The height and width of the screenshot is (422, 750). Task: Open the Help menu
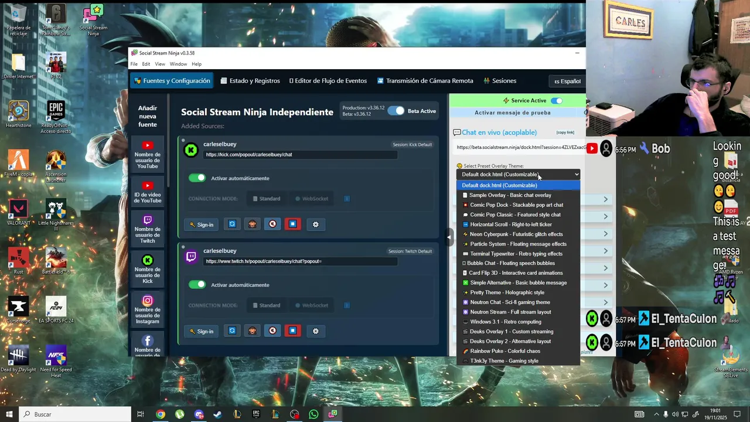click(x=196, y=64)
